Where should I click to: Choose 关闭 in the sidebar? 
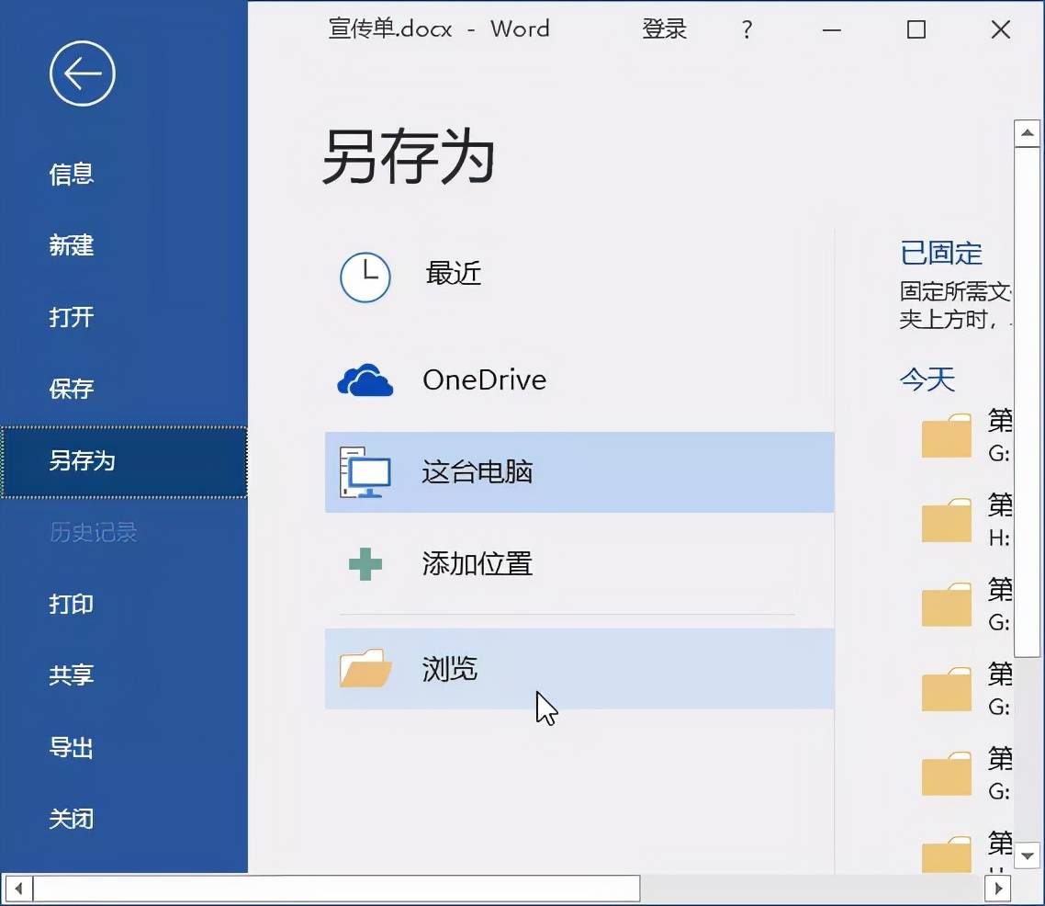72,819
